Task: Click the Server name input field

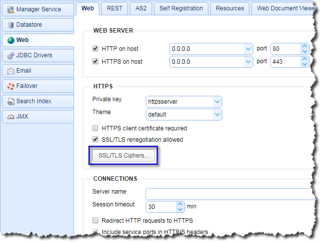Action: [230, 194]
